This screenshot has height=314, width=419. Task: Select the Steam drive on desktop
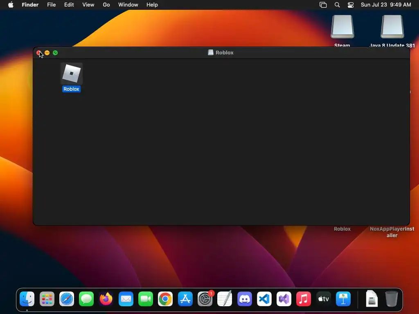point(342,27)
